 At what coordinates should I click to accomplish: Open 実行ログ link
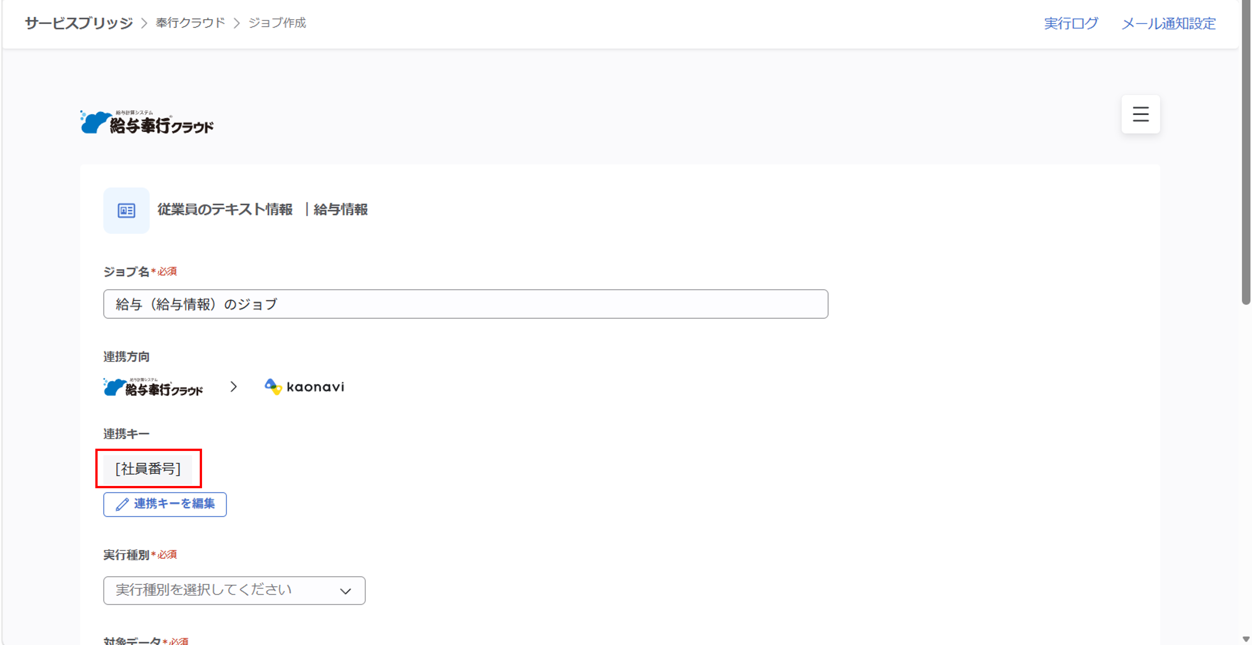[x=1071, y=23]
